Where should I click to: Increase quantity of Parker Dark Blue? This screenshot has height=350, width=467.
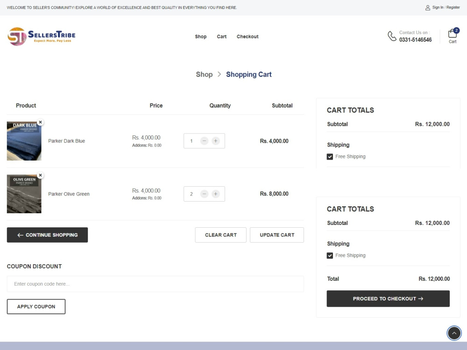[x=216, y=141]
